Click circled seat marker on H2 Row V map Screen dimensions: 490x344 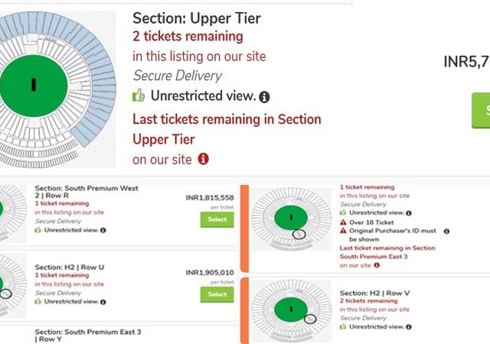310,319
